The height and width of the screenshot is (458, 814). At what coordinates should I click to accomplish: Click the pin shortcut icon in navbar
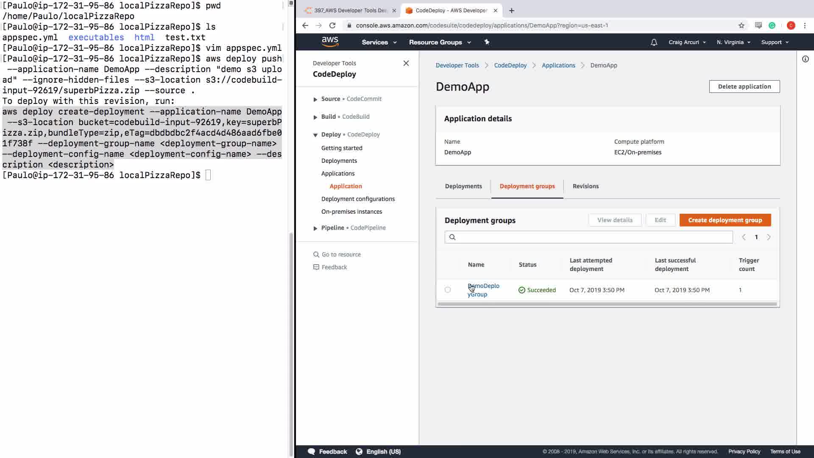[x=487, y=42]
